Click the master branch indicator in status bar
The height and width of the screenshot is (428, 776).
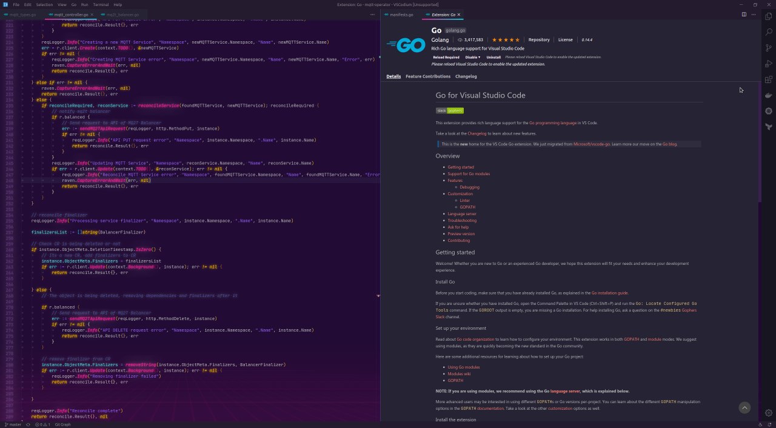[x=13, y=424]
